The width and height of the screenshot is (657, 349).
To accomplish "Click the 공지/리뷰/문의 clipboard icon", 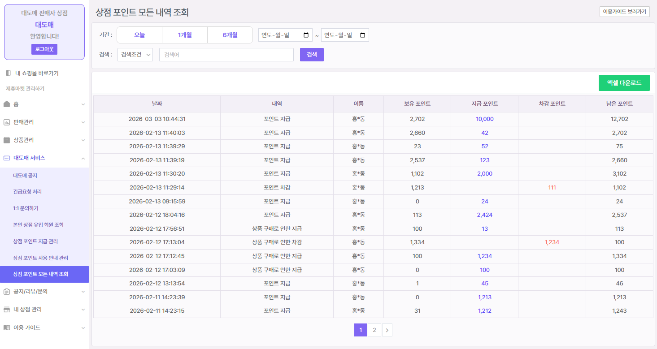I will [7, 291].
